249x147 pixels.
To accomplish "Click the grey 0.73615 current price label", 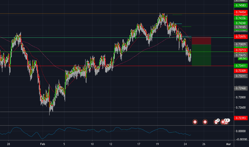I will [x=240, y=55].
